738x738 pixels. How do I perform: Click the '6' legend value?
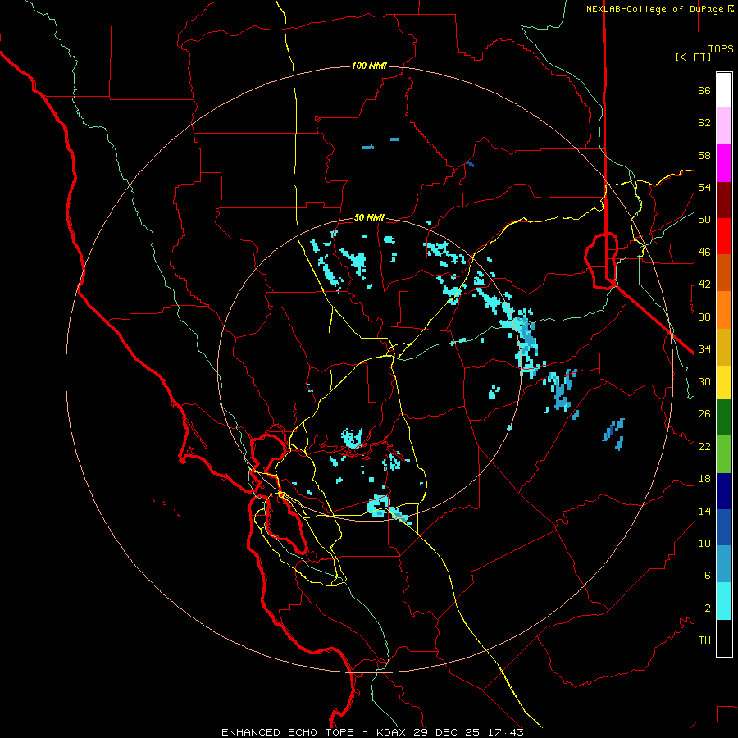(x=707, y=576)
